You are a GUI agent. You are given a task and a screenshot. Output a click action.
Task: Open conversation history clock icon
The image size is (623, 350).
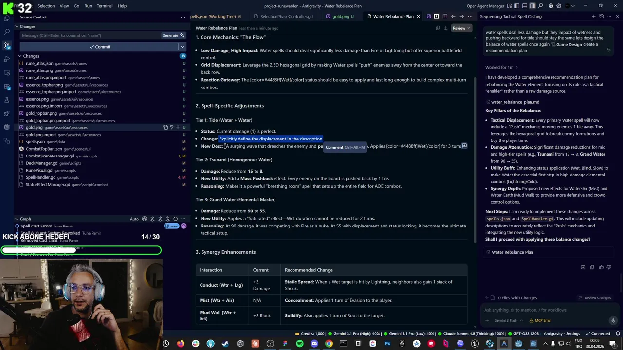point(602,16)
